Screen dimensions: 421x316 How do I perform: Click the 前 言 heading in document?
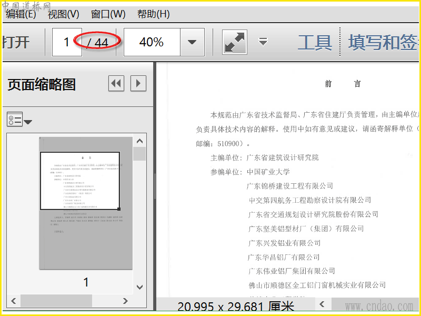coord(343,84)
